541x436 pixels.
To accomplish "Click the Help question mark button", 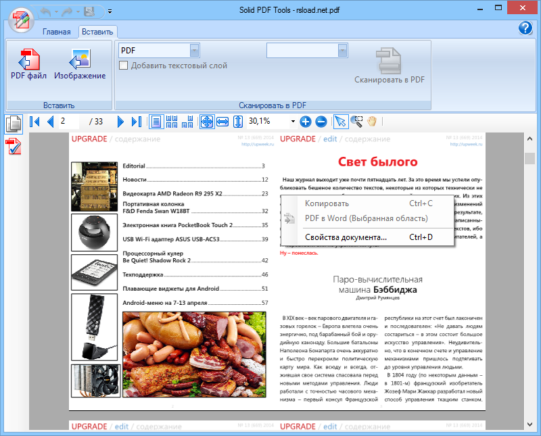I will pos(525,28).
